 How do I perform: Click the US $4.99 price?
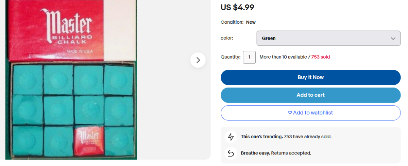(x=237, y=7)
